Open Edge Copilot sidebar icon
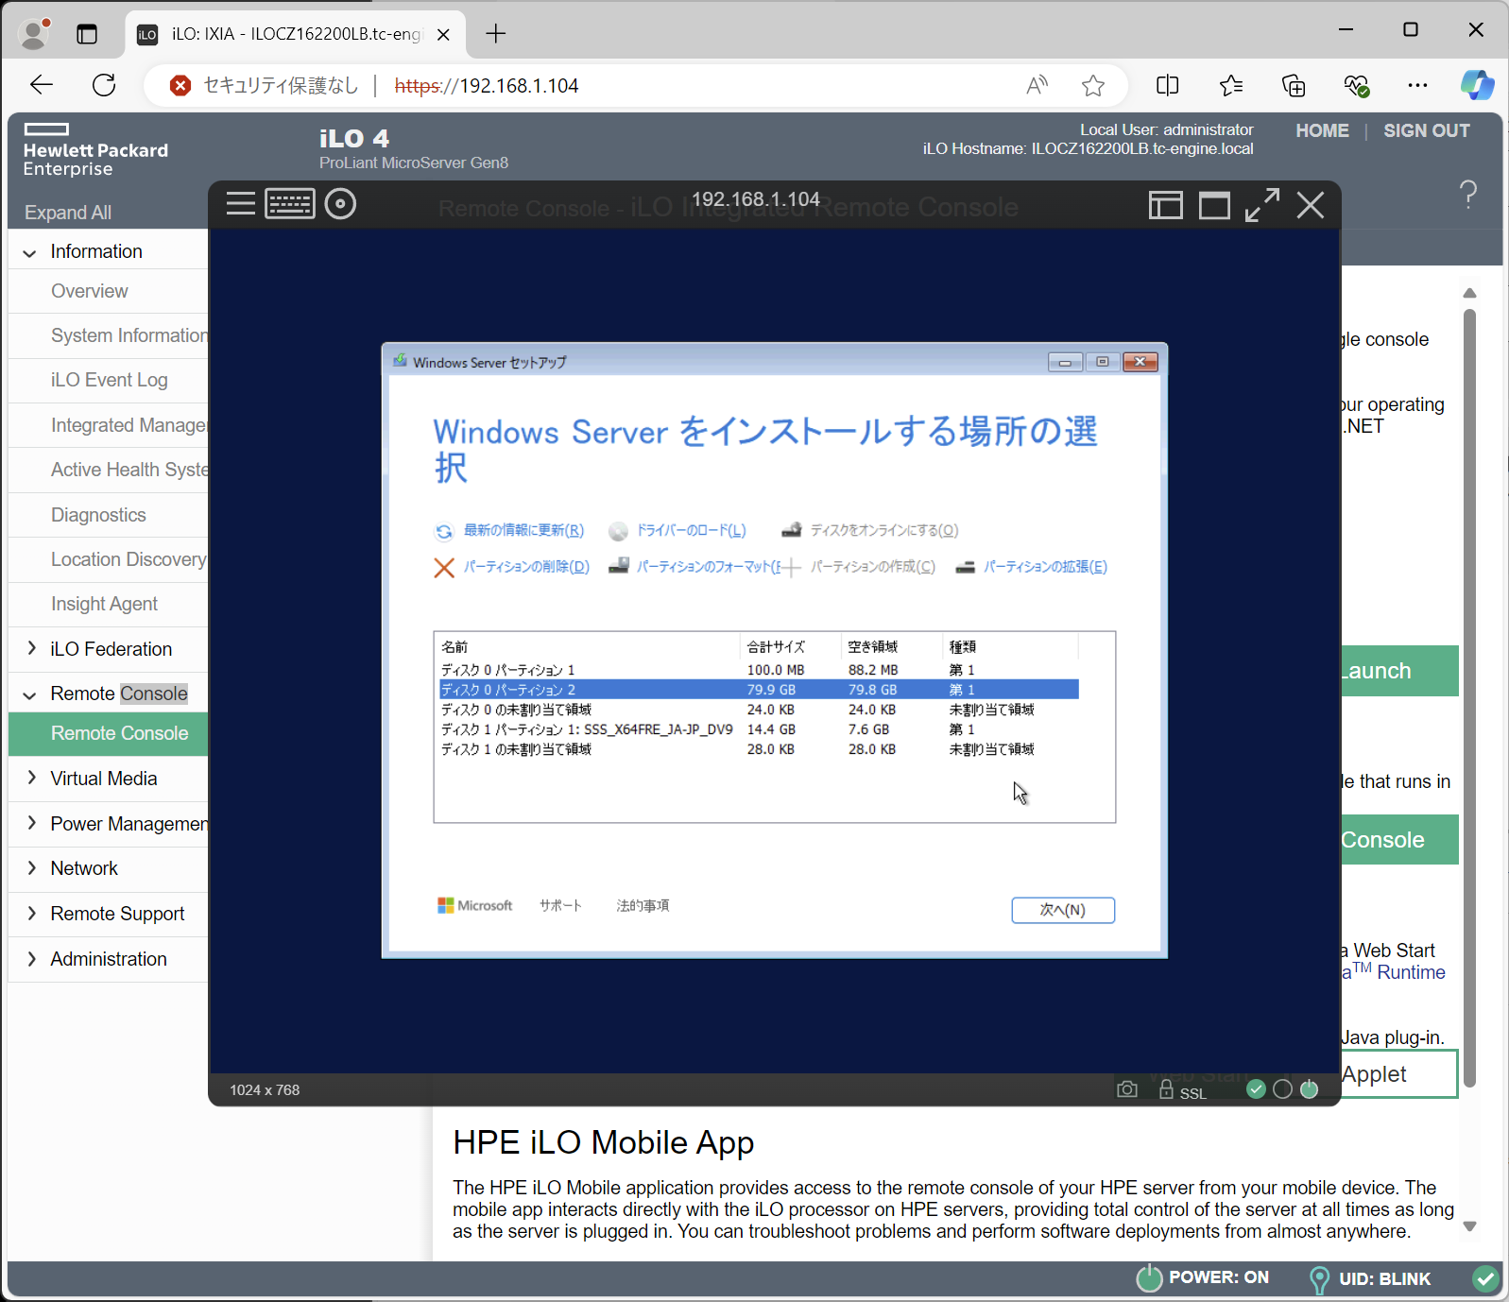The image size is (1509, 1302). tap(1477, 85)
